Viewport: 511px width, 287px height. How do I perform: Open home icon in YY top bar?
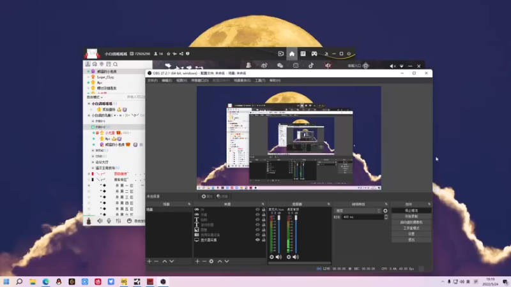click(292, 54)
